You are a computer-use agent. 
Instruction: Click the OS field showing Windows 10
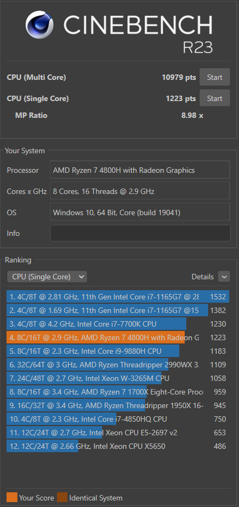click(140, 212)
